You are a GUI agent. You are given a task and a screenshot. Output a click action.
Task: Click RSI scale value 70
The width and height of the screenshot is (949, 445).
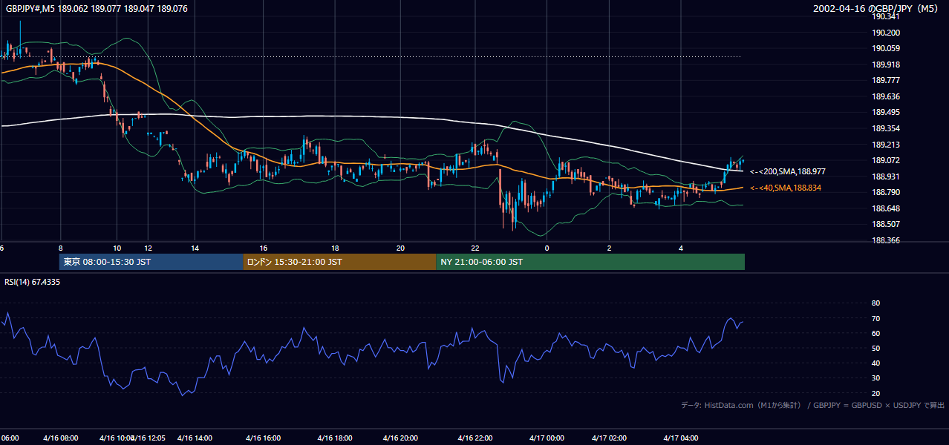pos(875,318)
